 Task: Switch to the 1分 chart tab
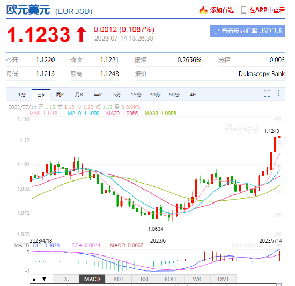[22, 95]
